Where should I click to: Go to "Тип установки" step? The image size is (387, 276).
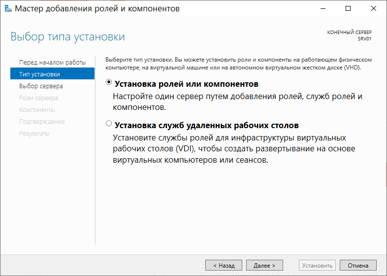point(53,74)
